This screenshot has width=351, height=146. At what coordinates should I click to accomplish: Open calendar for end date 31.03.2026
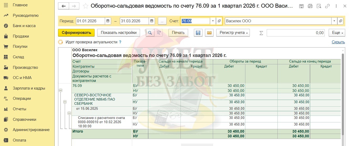[152, 21]
